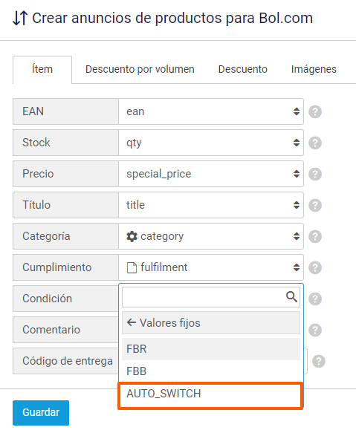Image resolution: width=356 pixels, height=433 pixels.
Task: Switch to Descuento por volumen tab
Action: (140, 69)
